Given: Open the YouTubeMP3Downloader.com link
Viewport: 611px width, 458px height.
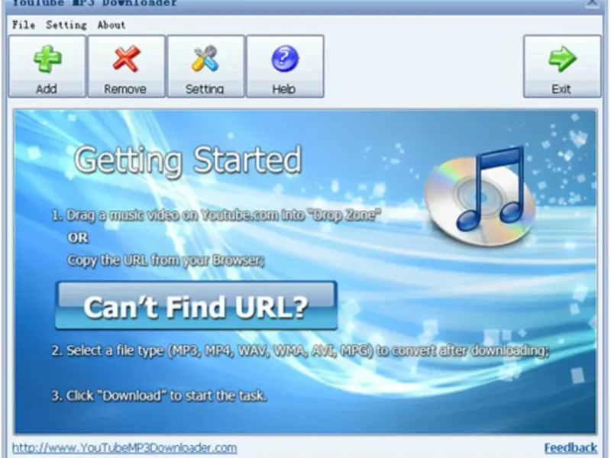Looking at the screenshot, I should pos(124,448).
